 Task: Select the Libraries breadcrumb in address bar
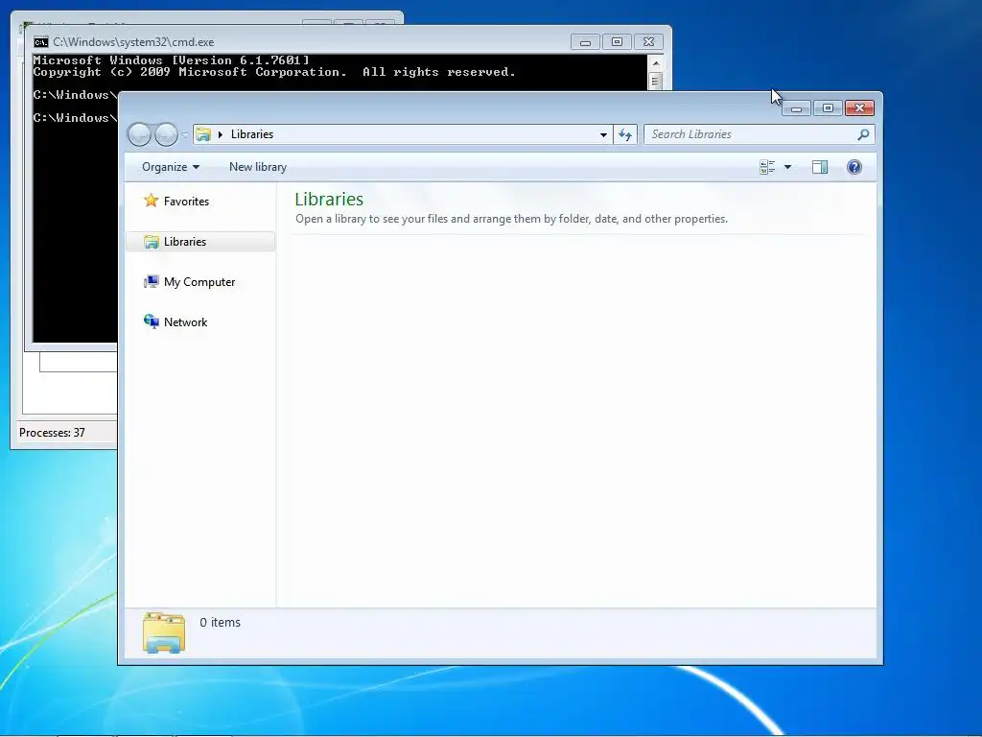coord(252,134)
